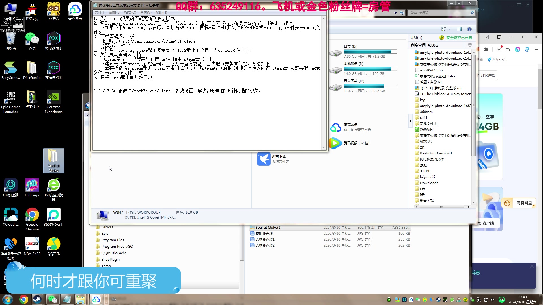Open the browser downloads icon

[499, 49]
